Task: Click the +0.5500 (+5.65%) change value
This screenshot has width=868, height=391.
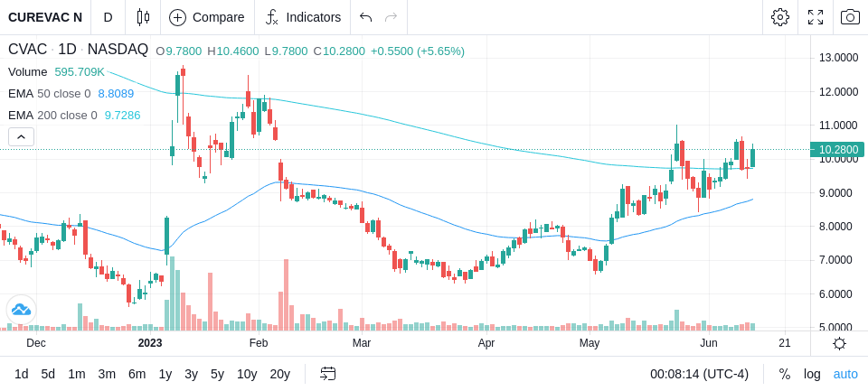Action: coord(418,51)
